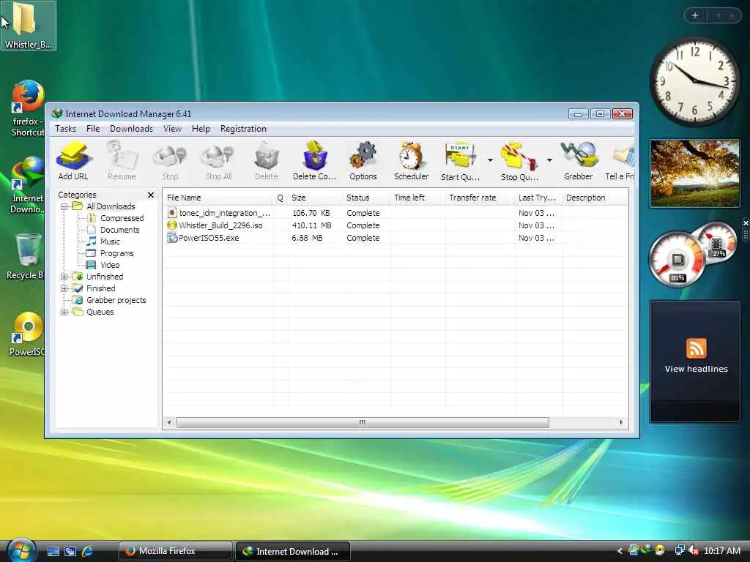This screenshot has height=562, width=750.
Task: Click the slideshow picture gadget
Action: point(695,173)
